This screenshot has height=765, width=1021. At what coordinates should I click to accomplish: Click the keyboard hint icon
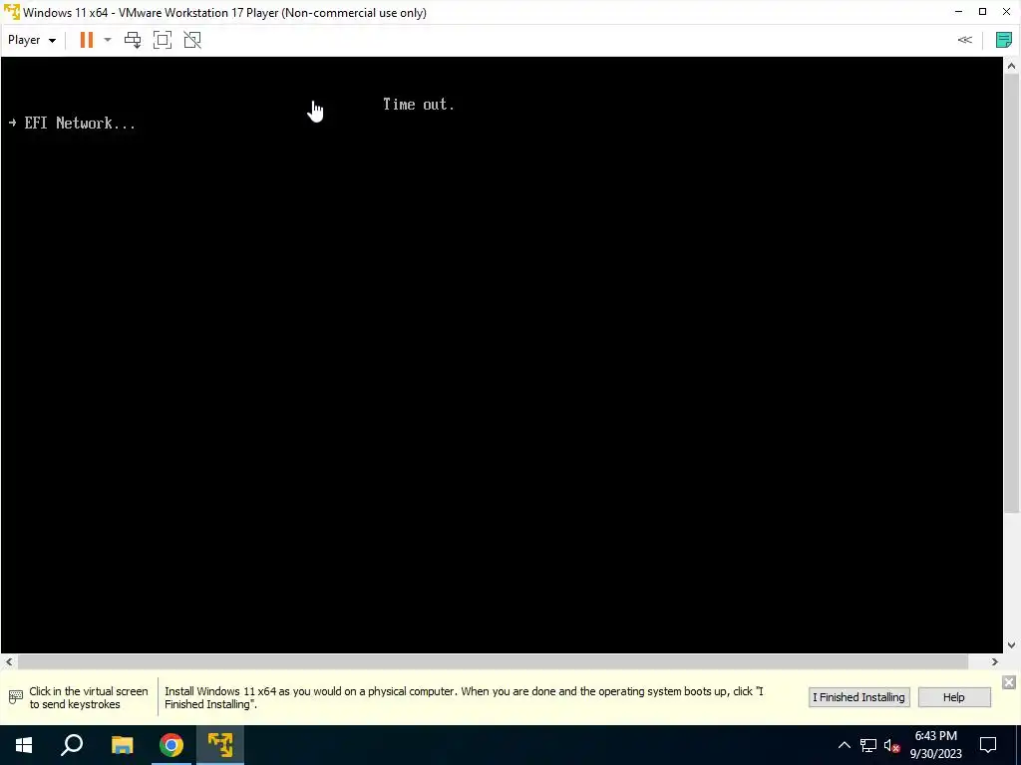click(x=16, y=697)
